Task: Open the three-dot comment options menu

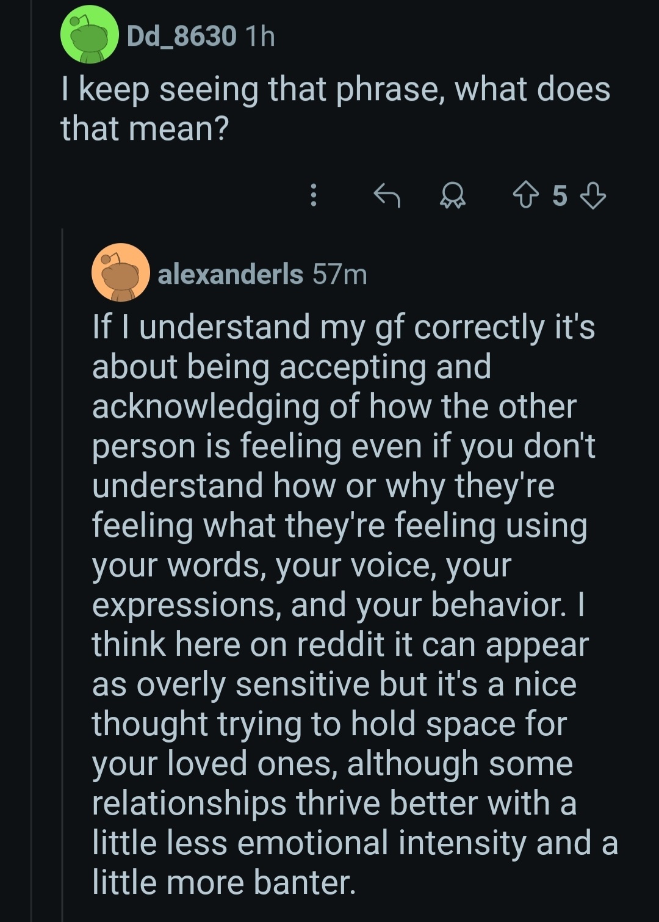Action: (314, 195)
